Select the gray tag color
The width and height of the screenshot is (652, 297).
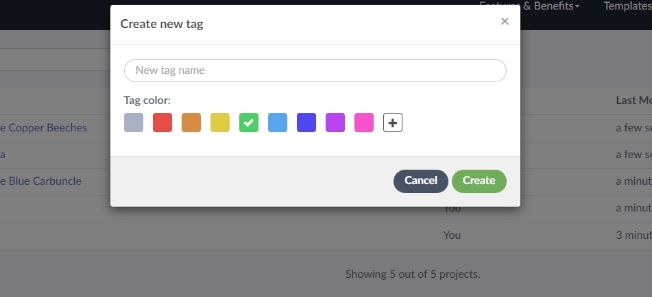coord(134,122)
